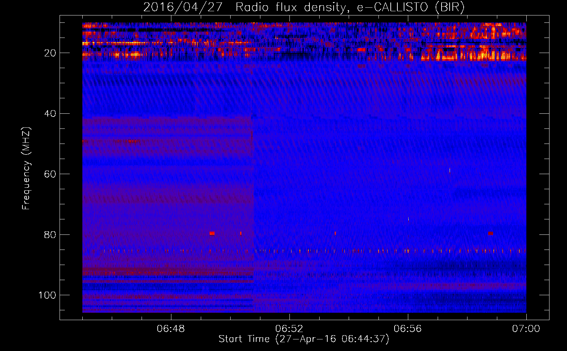Click the 80 frequency tick label
Screen dimensions: 567x351
[50, 234]
